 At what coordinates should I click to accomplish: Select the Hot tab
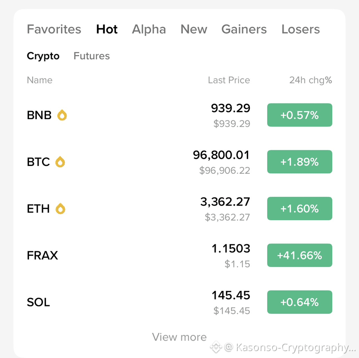coord(107,29)
